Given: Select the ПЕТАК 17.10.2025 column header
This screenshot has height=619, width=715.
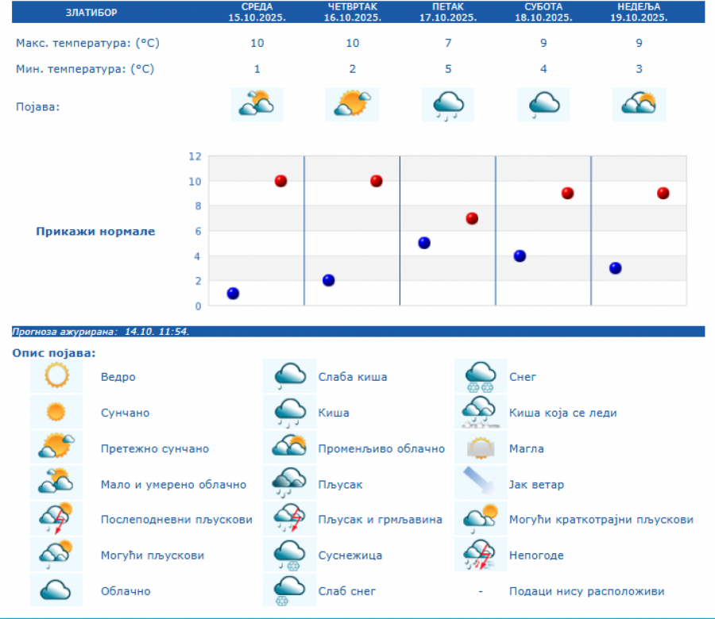Looking at the screenshot, I should coord(447,11).
